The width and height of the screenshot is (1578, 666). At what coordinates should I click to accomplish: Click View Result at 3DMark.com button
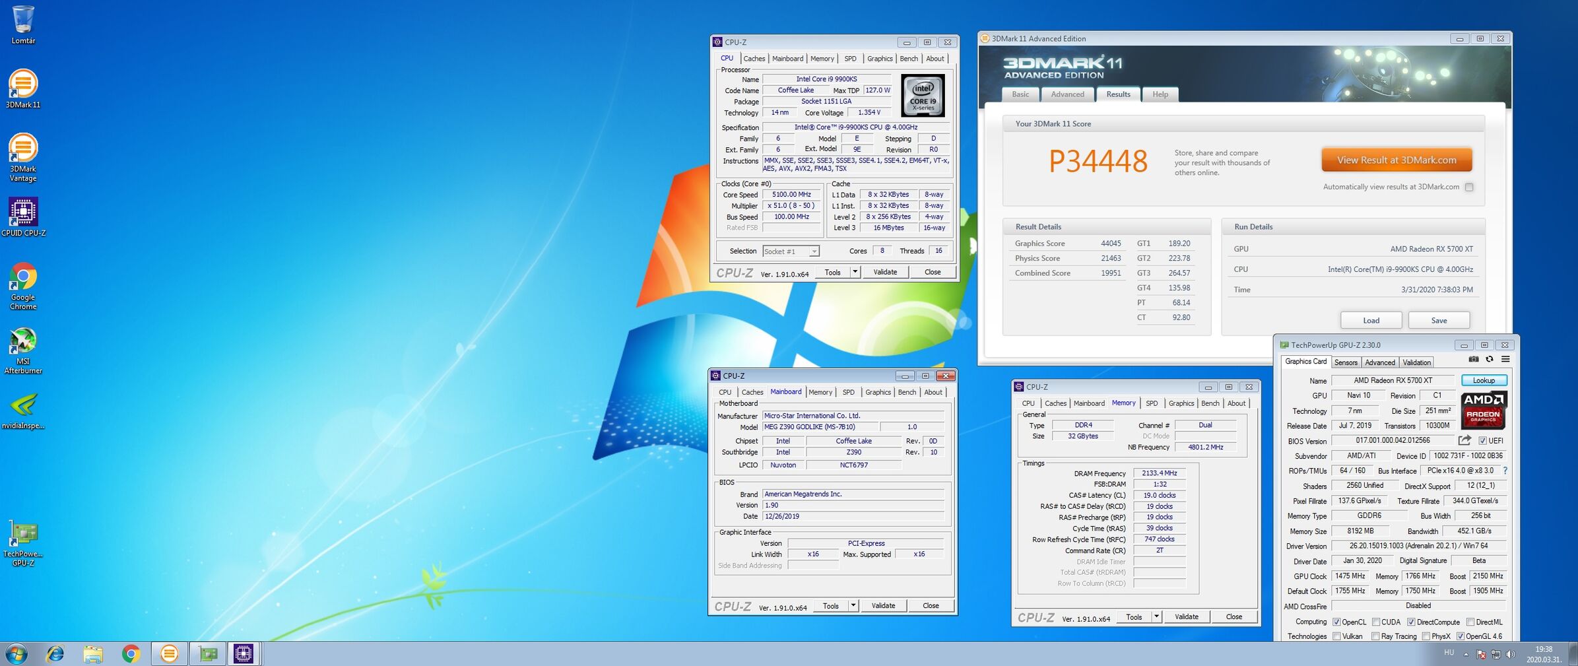1397,160
